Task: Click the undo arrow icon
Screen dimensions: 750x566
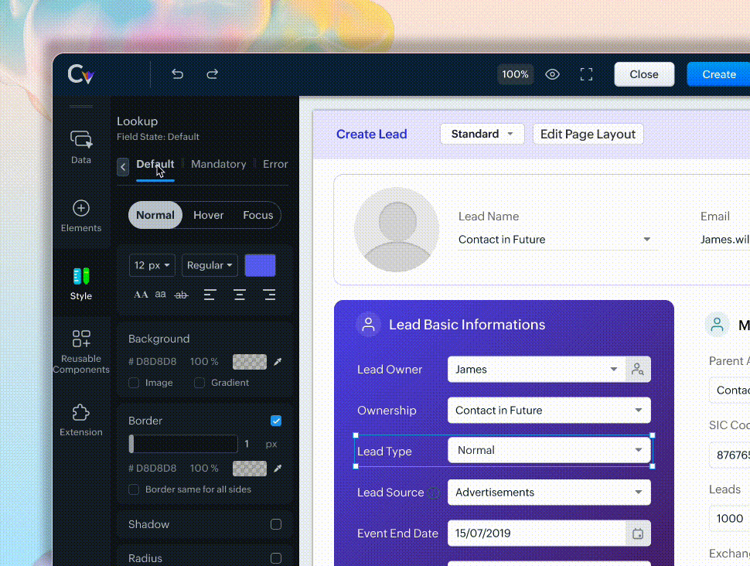Action: [177, 74]
